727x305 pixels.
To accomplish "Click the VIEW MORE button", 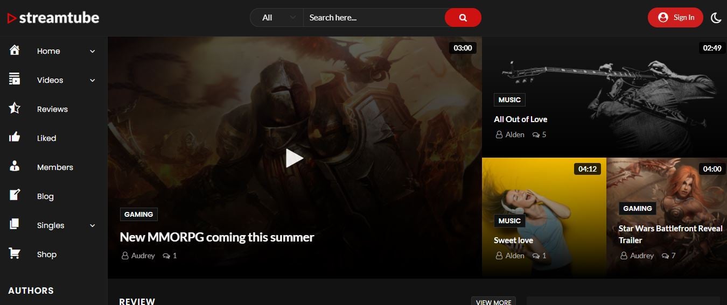I will click(493, 301).
